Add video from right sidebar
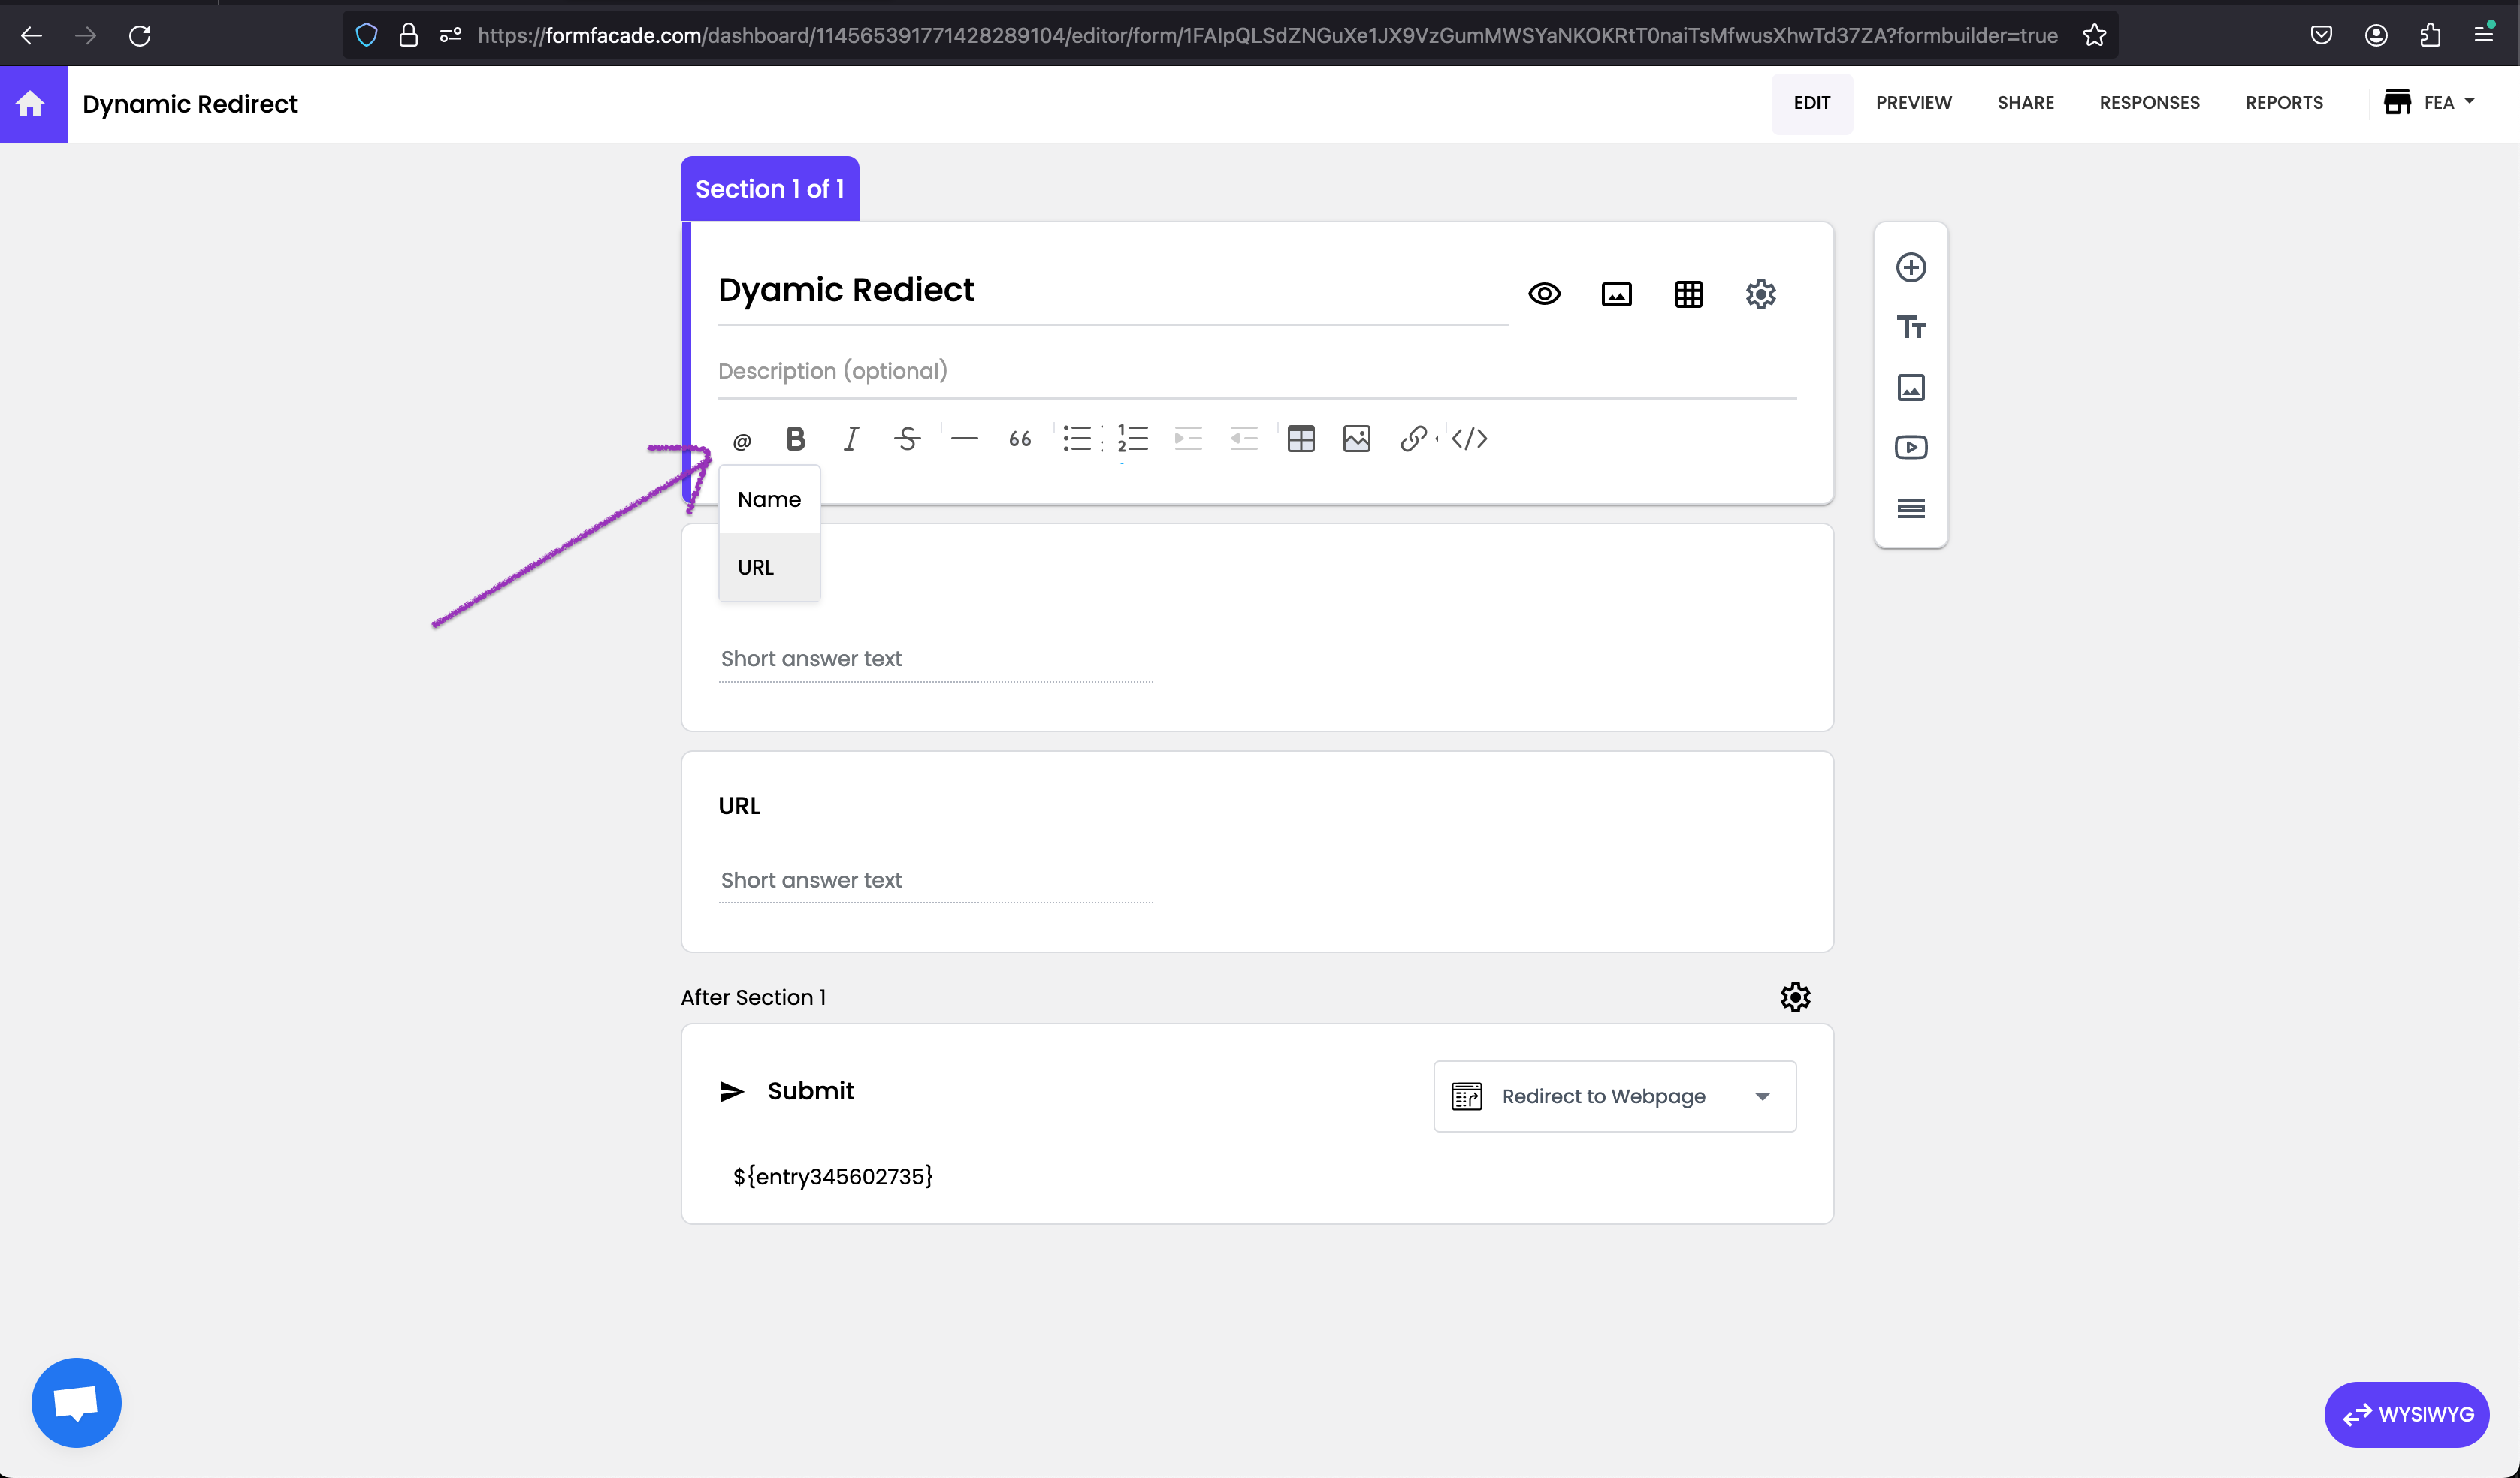 point(1910,448)
